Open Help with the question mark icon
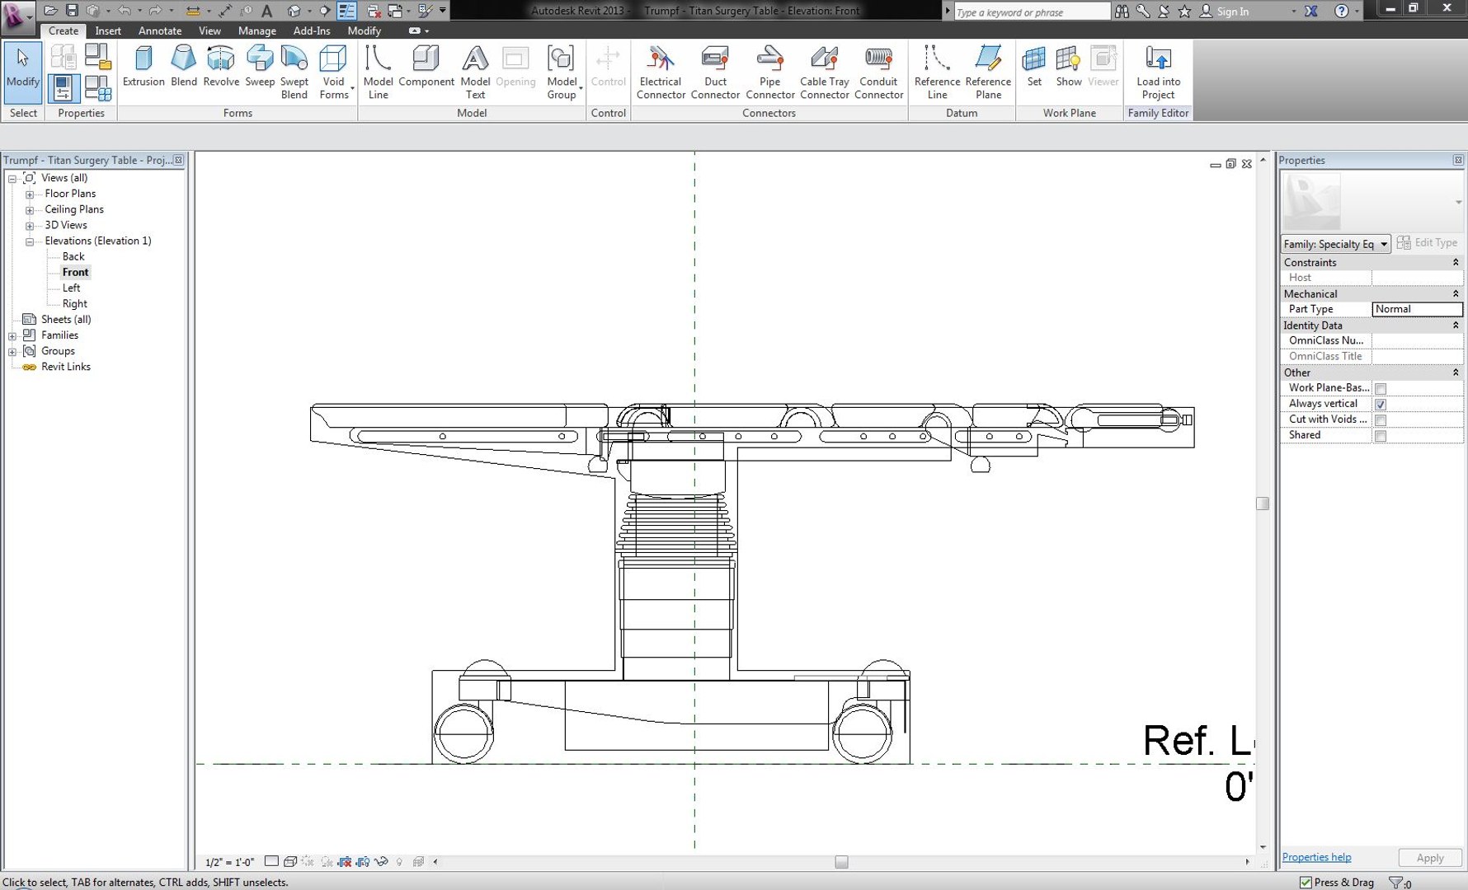1468x890 pixels. click(1342, 12)
